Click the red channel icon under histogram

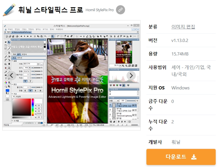pyautogui.click(x=114, y=85)
